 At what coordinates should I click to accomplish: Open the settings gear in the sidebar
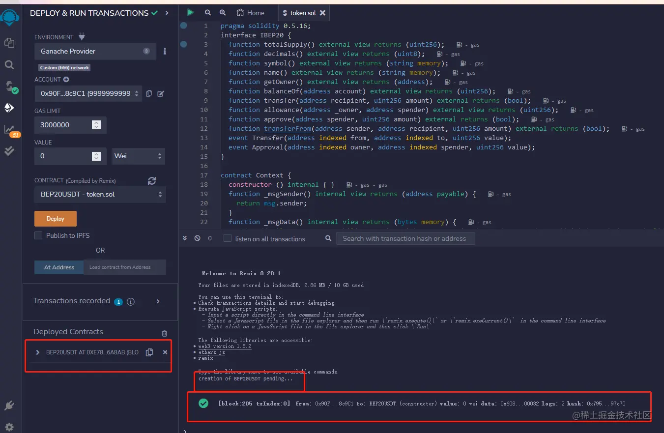click(9, 427)
